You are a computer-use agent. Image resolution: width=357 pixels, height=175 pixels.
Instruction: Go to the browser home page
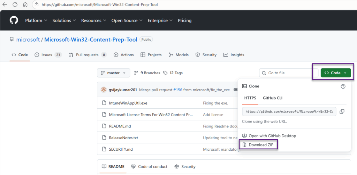tap(25, 5)
